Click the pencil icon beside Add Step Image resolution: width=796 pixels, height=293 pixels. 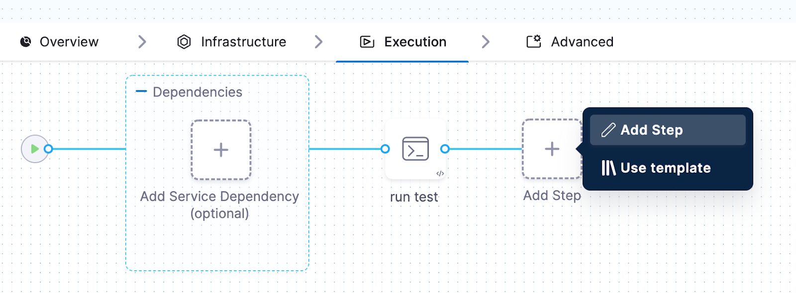[x=608, y=130]
